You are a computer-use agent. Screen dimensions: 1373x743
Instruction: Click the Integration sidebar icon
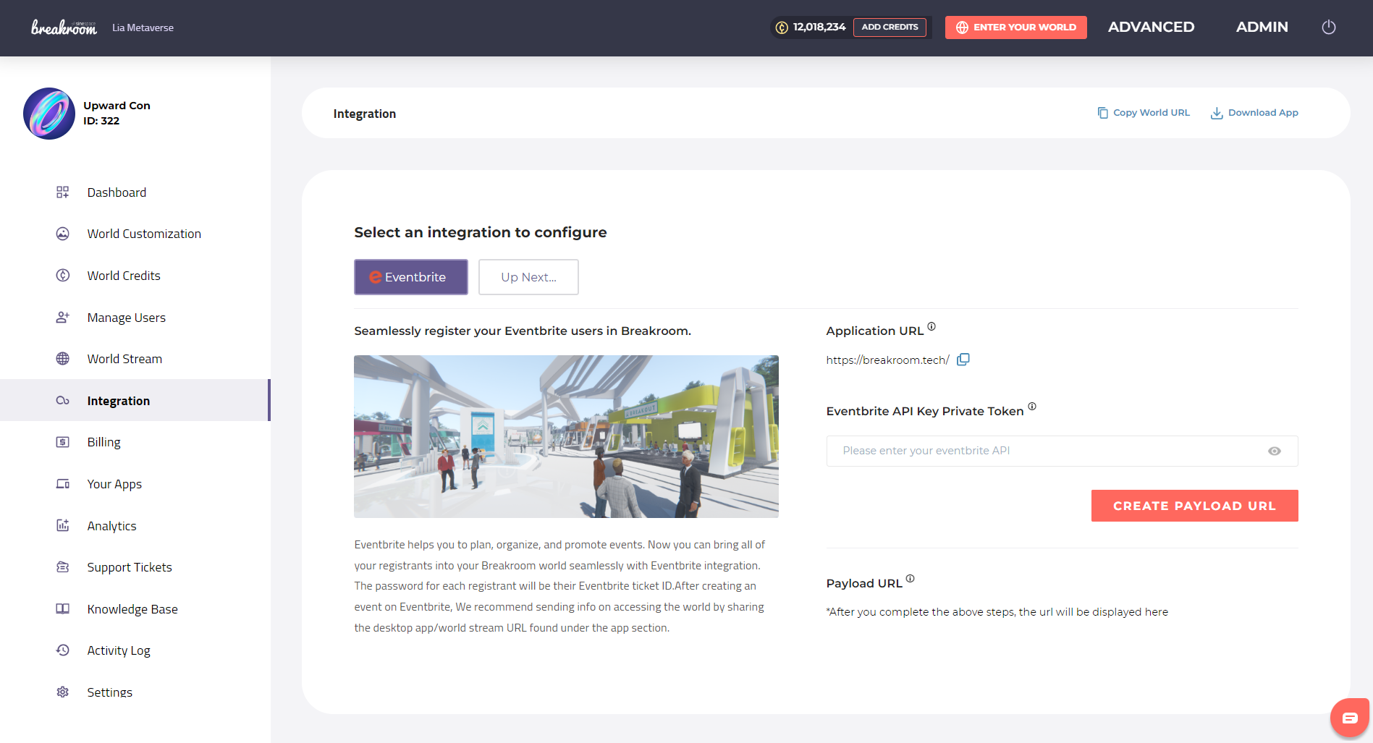[x=63, y=401]
